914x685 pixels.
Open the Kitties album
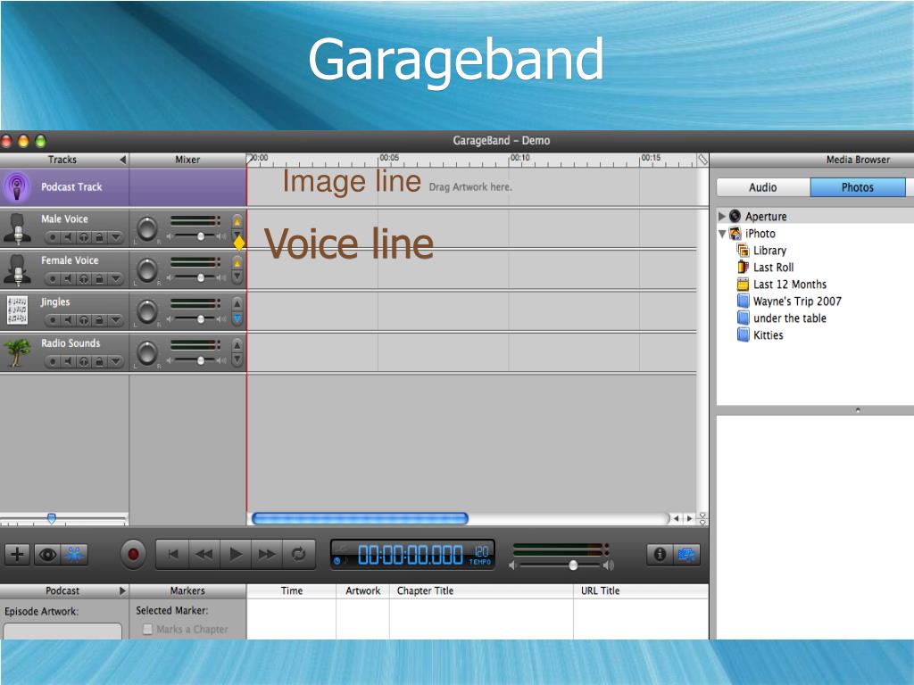pos(760,335)
